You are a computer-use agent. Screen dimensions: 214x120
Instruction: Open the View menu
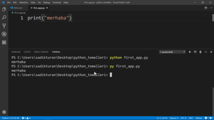[x=33, y=2]
